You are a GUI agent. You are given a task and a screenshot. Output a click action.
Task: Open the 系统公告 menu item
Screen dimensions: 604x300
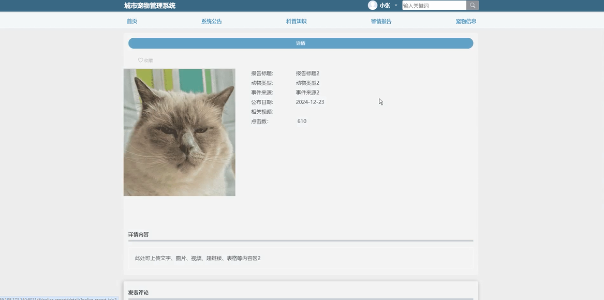212,21
